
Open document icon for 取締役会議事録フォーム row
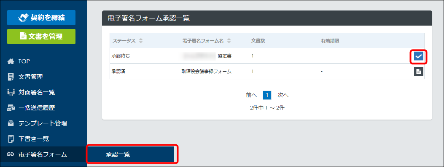pyautogui.click(x=419, y=71)
